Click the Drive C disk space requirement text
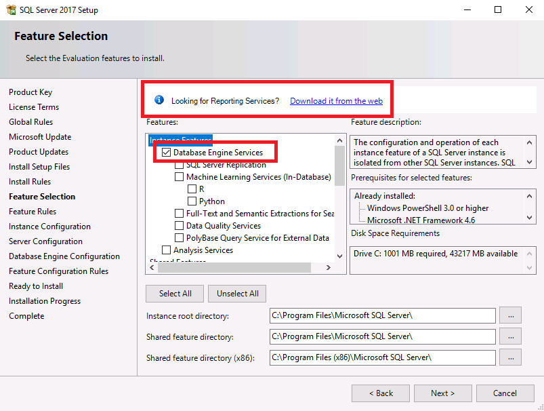 tap(436, 254)
